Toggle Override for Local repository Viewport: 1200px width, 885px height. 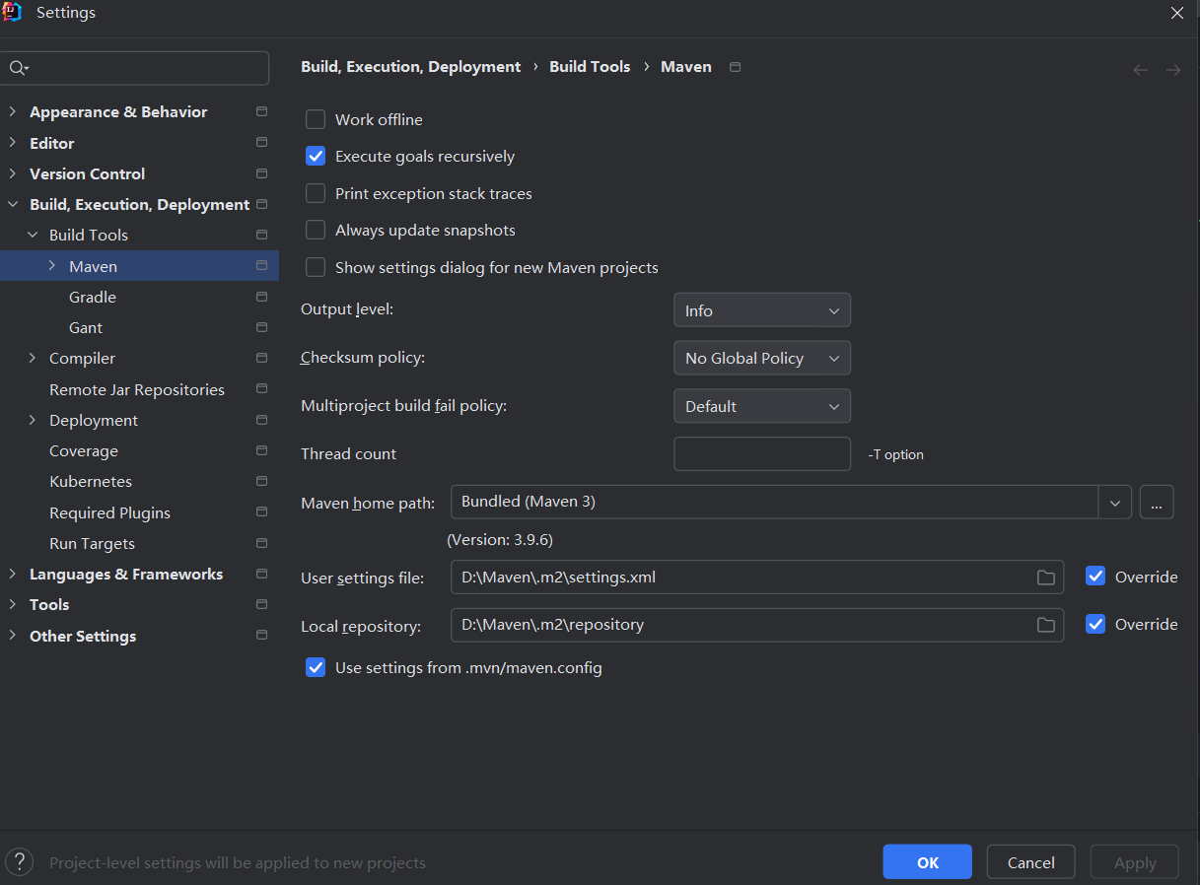[1095, 624]
